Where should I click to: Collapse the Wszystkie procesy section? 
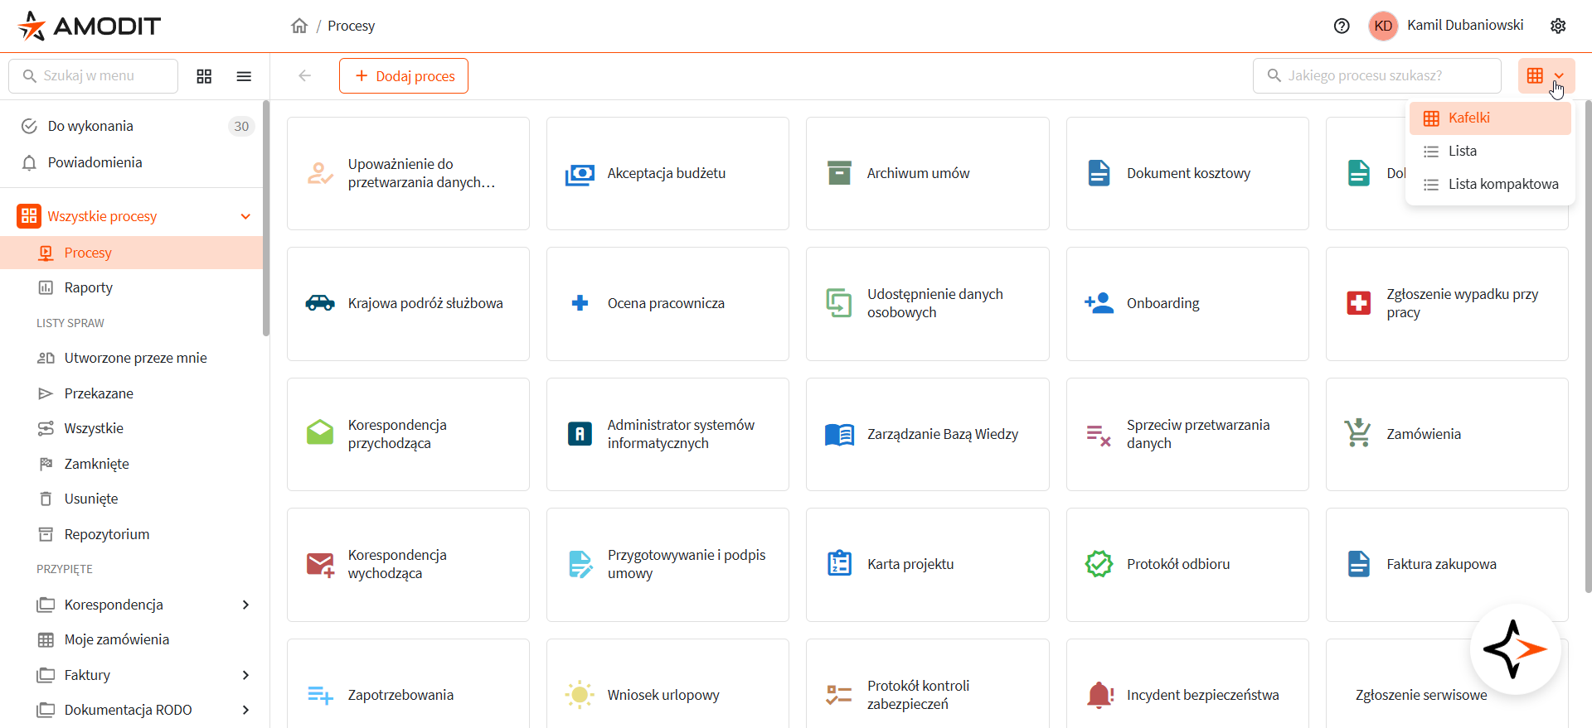245,216
